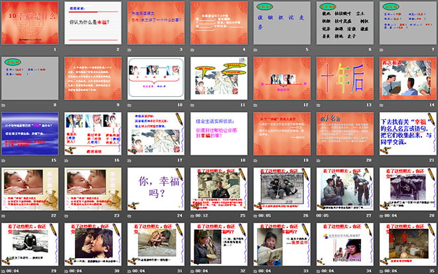Screen dimensions: 438x274
Task: Select blue-background slide 15
Action: [30, 133]
